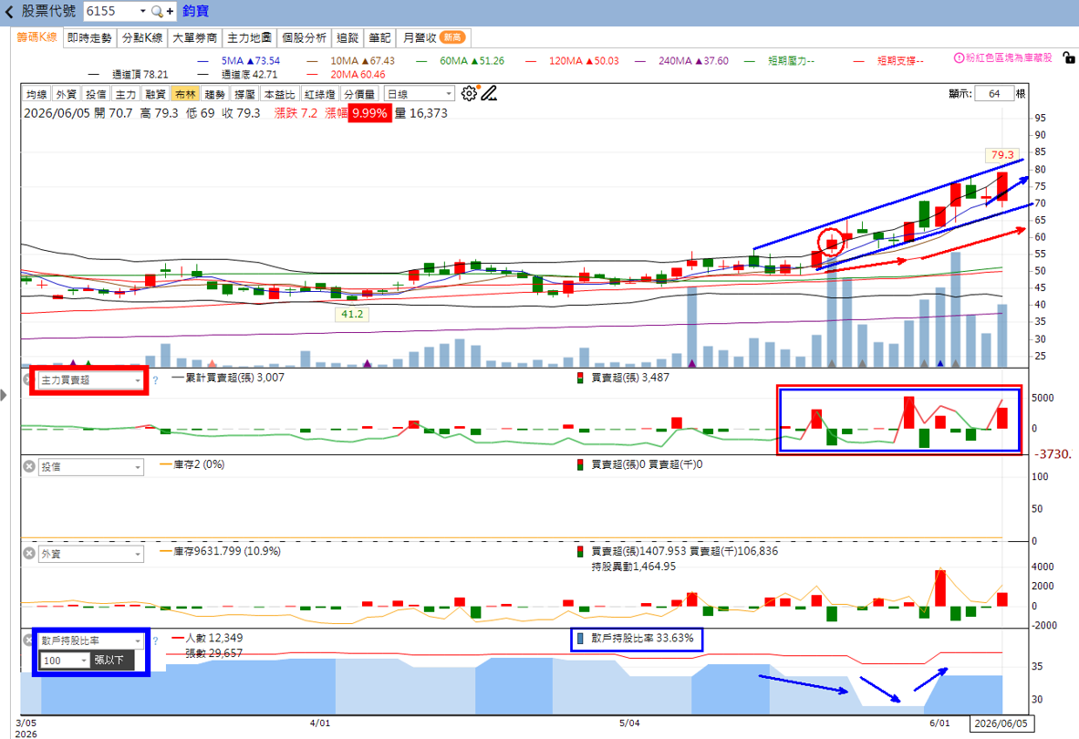Click the 張以下 button
Screen dimensions: 1079x739
109,661
